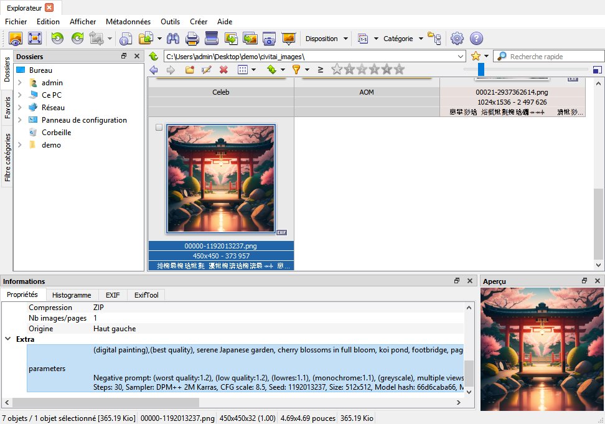Click the red delete X icon
This screenshot has width=605, height=424.
pos(223,70)
